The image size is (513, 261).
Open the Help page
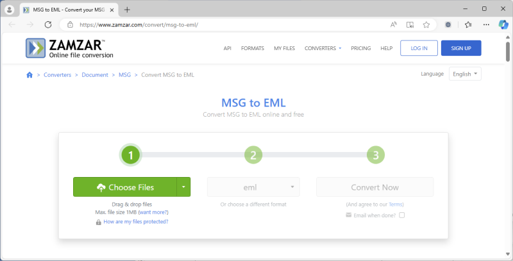[387, 48]
